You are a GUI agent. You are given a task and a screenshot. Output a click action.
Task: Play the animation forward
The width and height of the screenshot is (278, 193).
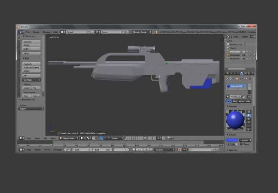(x=145, y=150)
